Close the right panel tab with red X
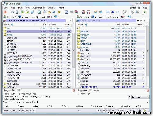Viewport: 153px width, 116px height. (148, 90)
